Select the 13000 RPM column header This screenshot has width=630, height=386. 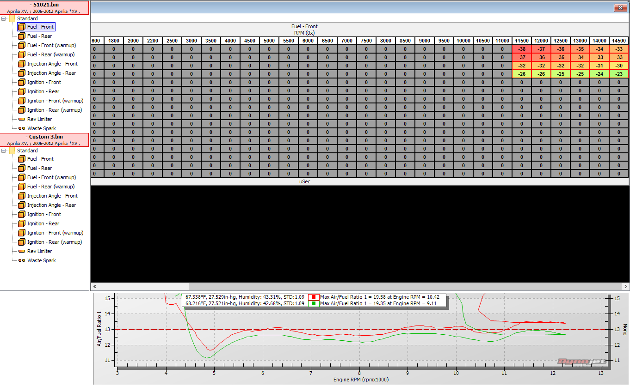(580, 41)
